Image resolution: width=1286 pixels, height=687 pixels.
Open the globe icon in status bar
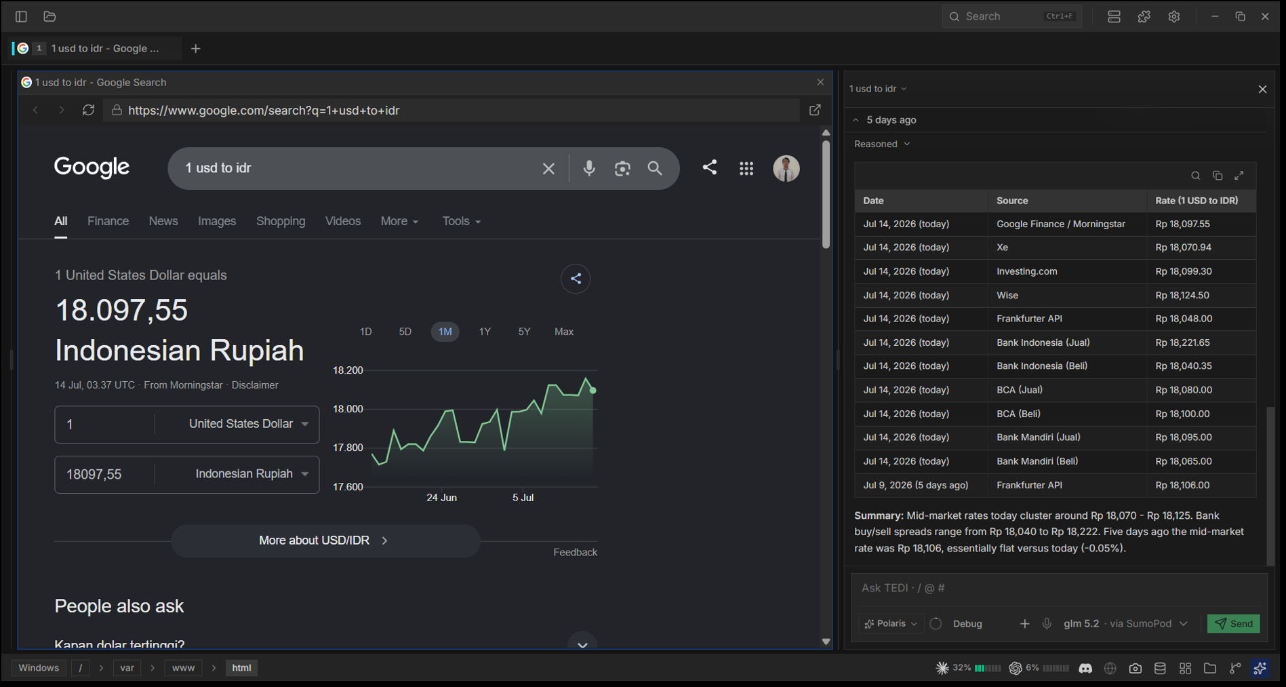pos(1110,668)
